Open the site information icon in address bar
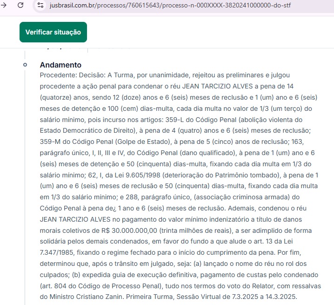The height and width of the screenshot is (305, 334). [40, 5]
